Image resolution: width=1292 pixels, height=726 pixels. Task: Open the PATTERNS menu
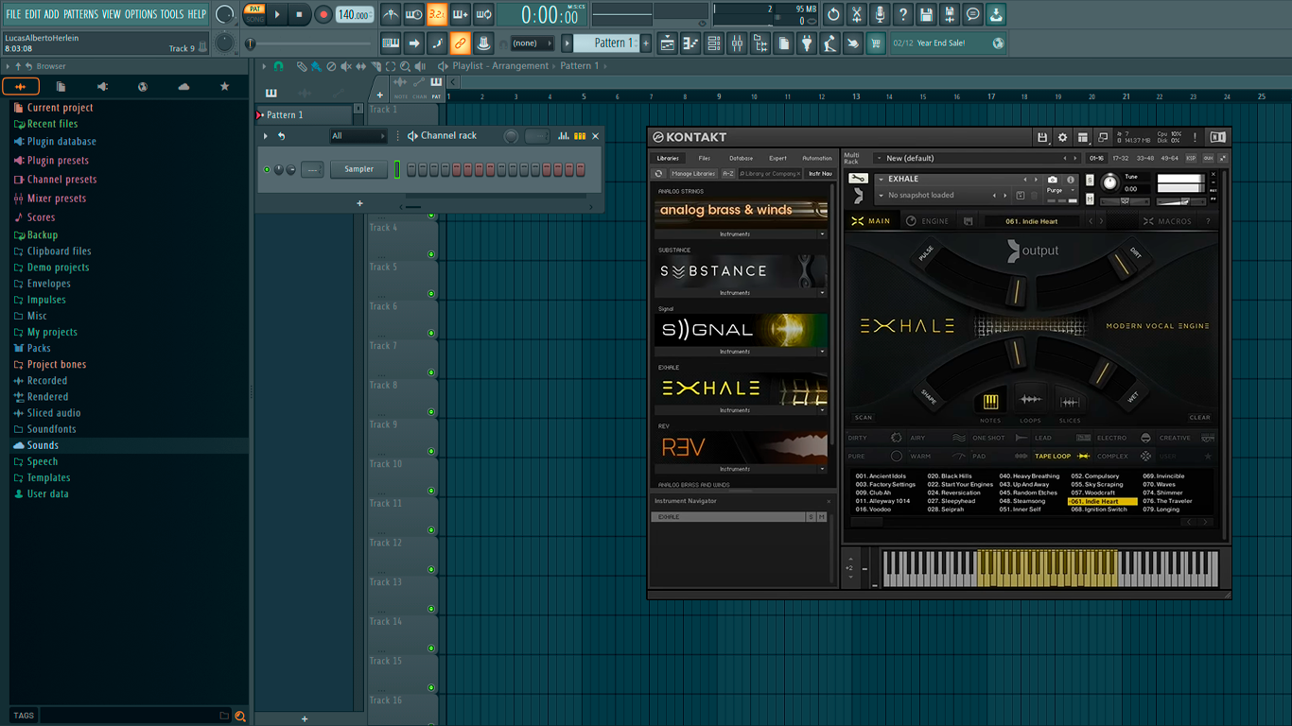coord(80,14)
